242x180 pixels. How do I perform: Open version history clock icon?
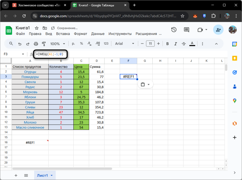click(x=174, y=30)
